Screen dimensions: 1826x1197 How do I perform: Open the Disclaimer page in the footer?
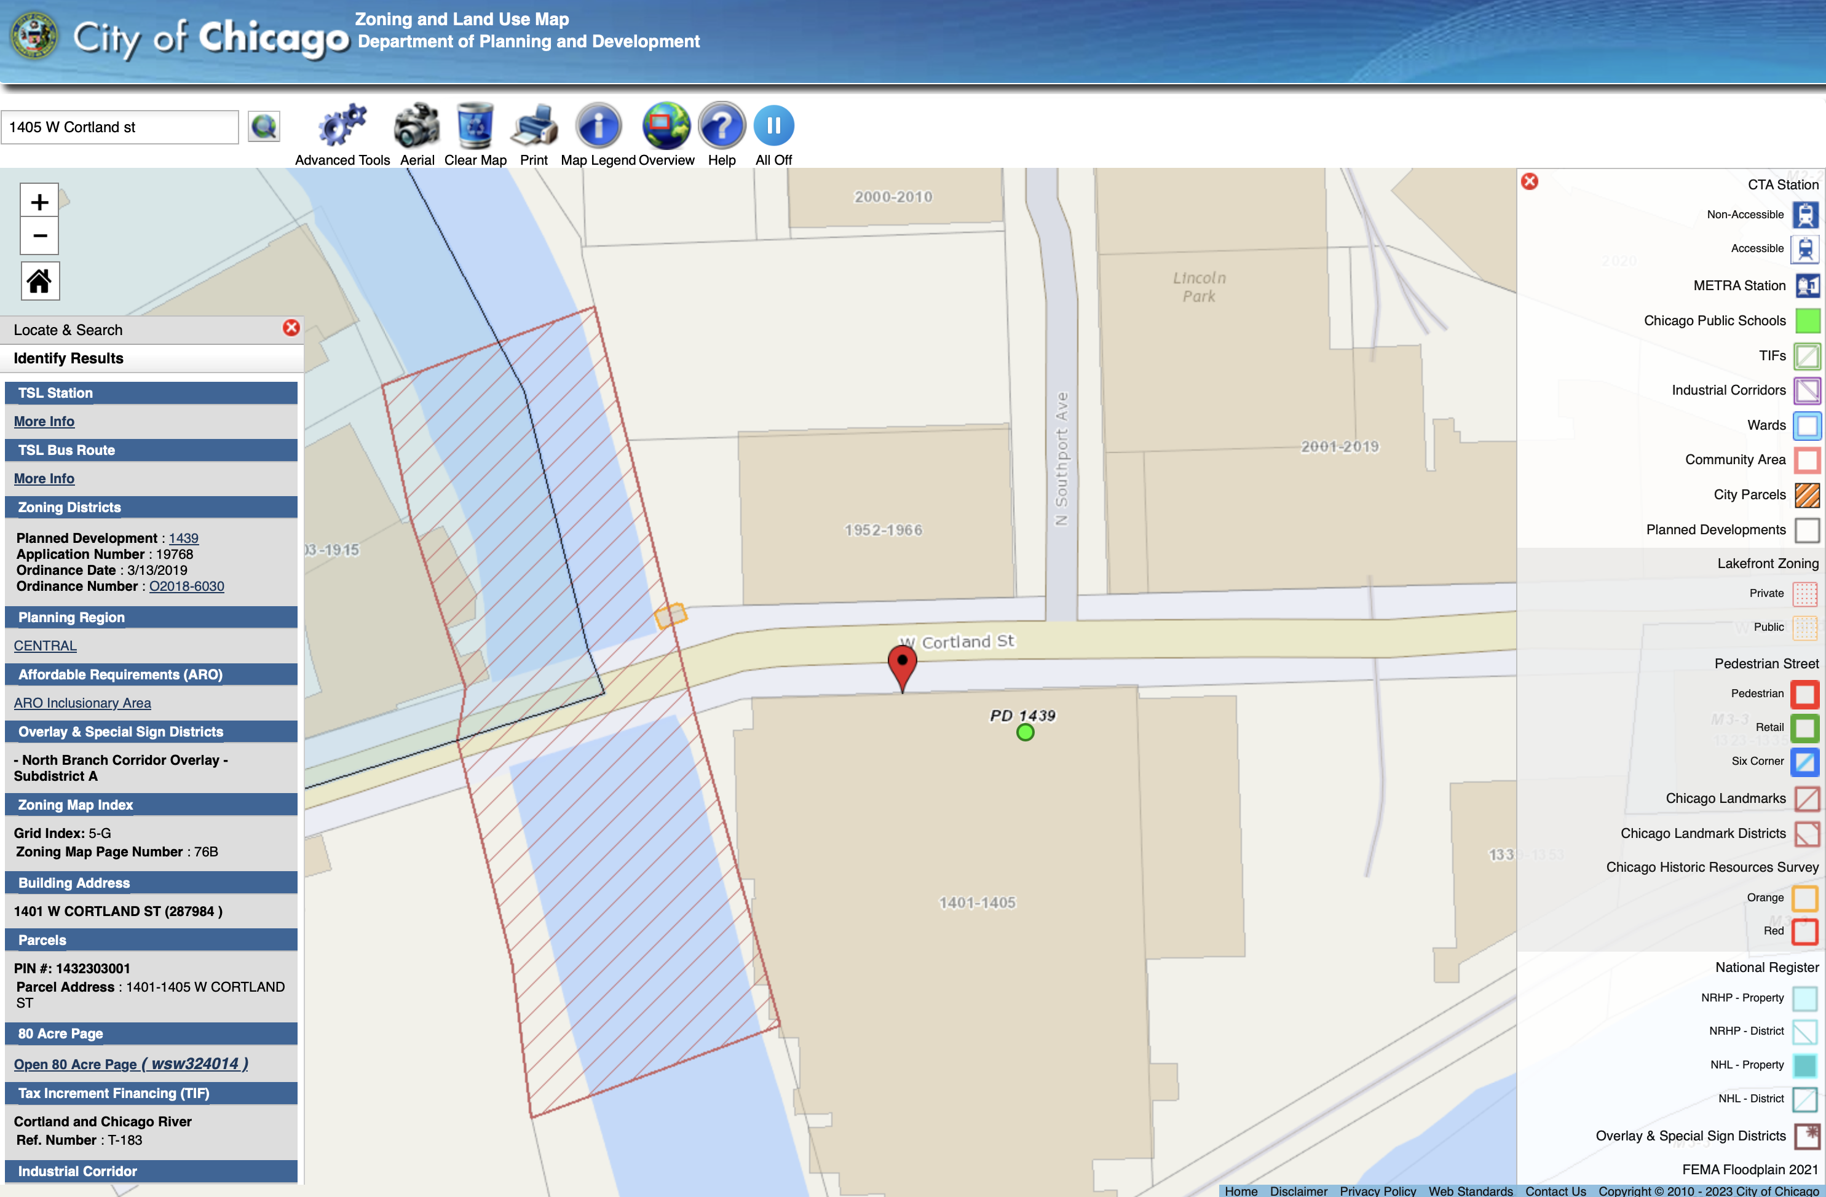pos(1300,1191)
